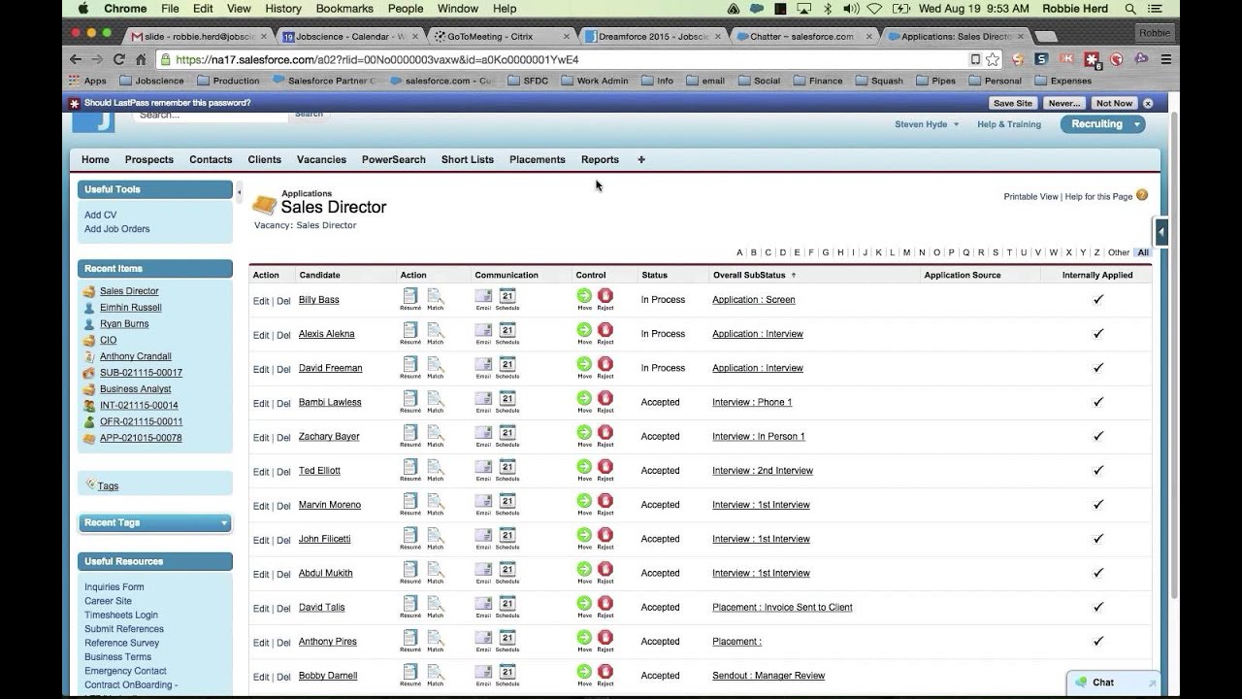Click the Schedule icon in Ted Elliott's row
Viewport: 1242px width, 699px height.
(x=507, y=467)
